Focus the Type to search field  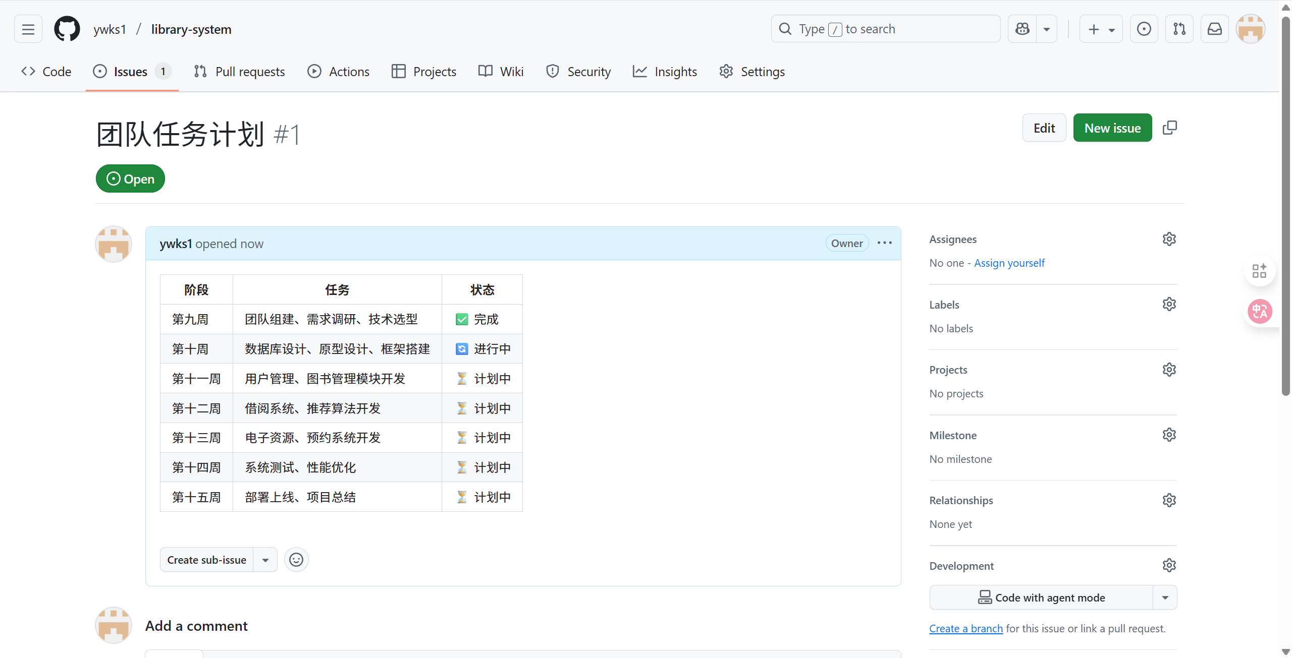885,29
